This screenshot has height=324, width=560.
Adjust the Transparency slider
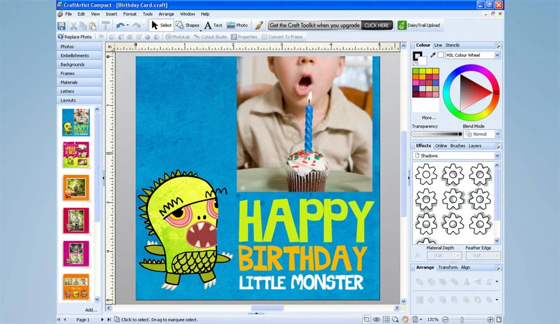click(x=437, y=134)
